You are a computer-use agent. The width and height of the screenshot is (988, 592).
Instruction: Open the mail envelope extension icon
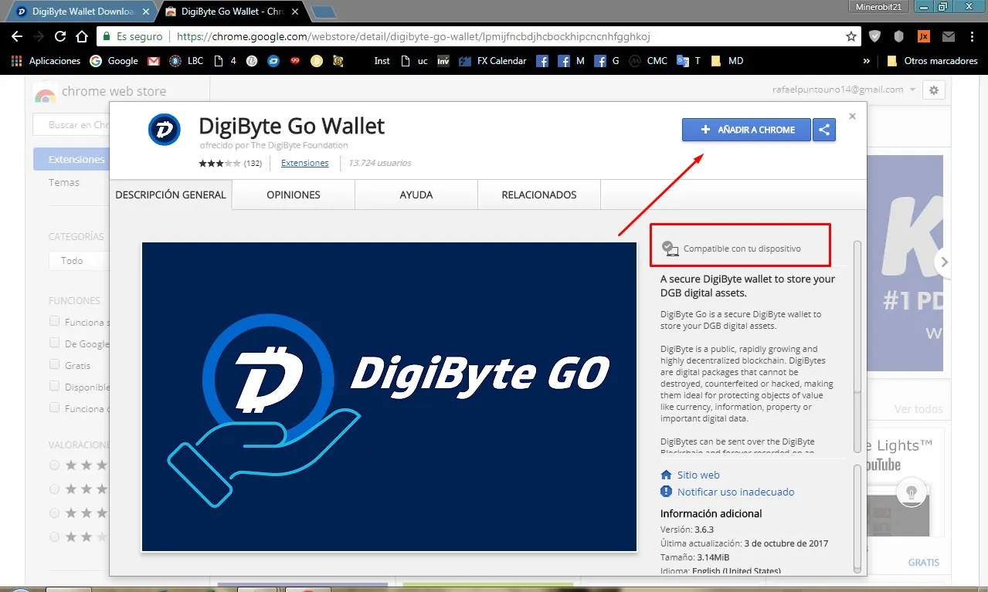[948, 36]
